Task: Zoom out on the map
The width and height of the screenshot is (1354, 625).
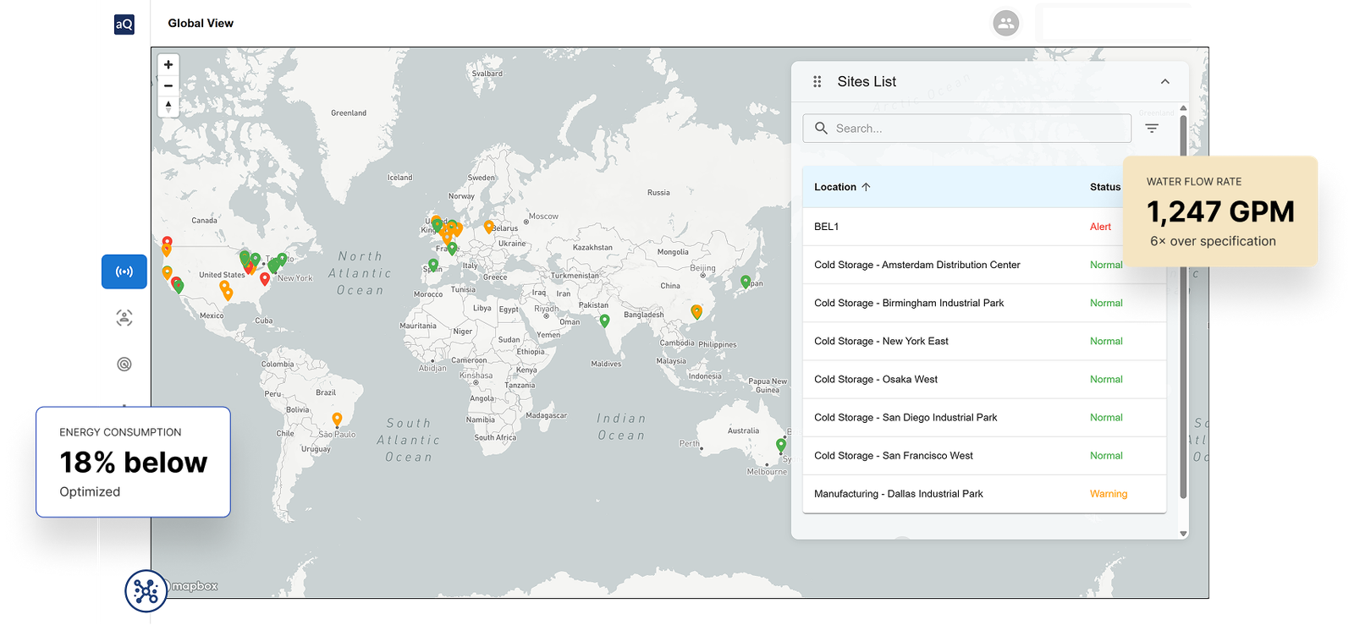Action: [168, 86]
